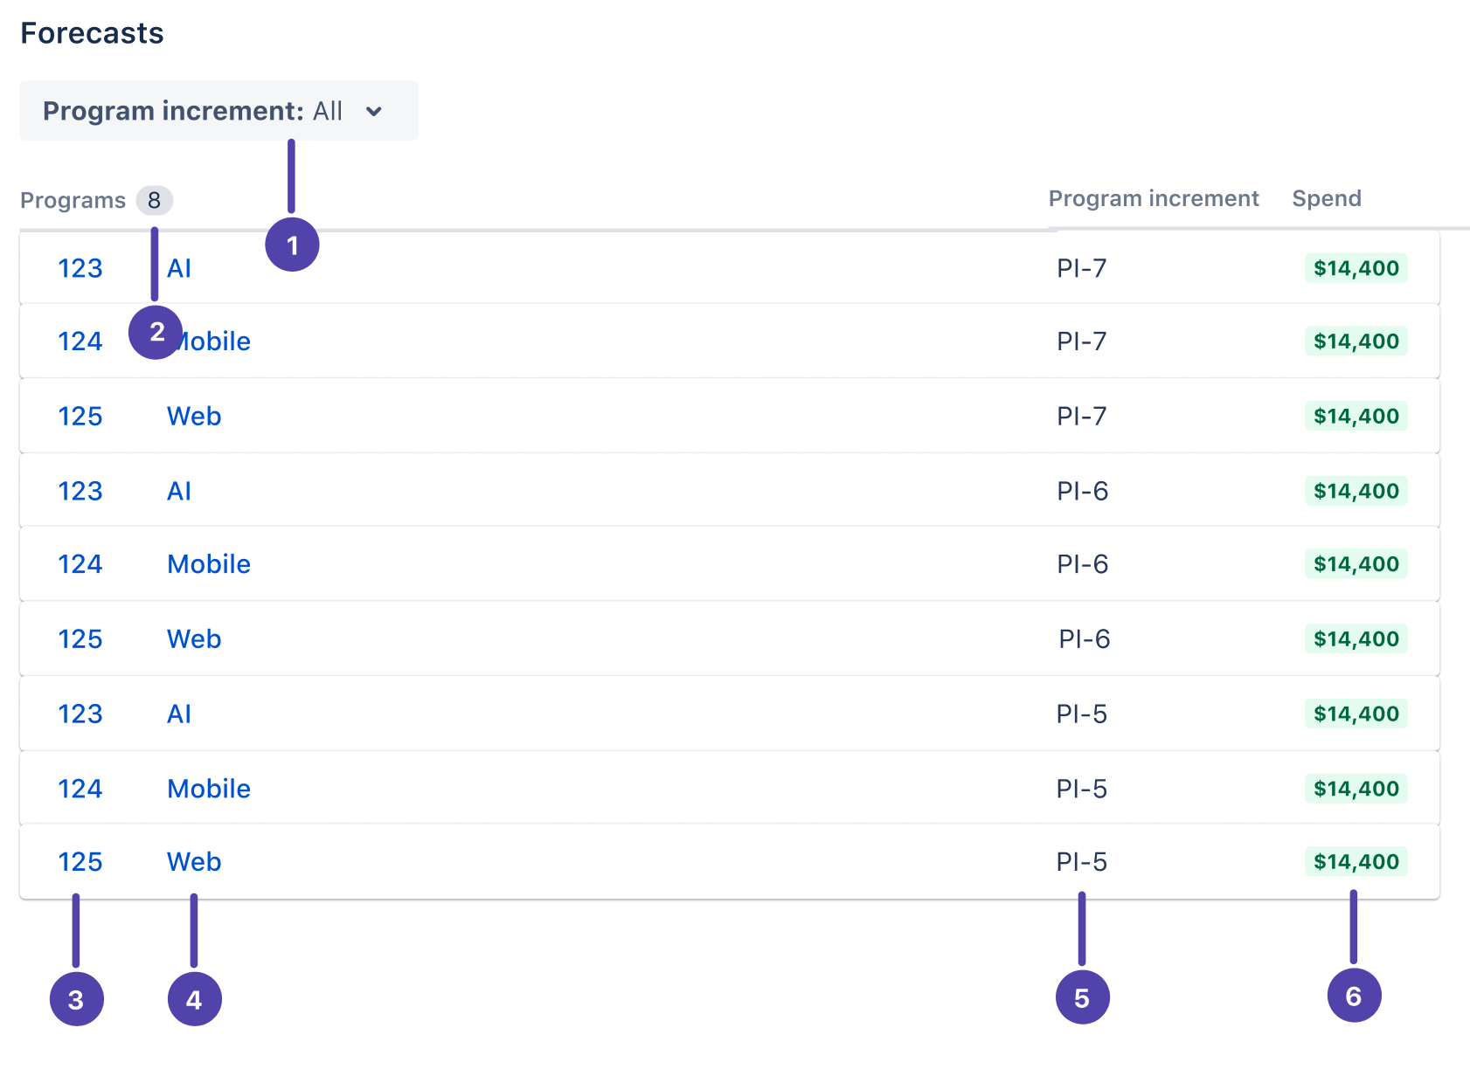
Task: Click the Spend column header
Action: pos(1326,199)
